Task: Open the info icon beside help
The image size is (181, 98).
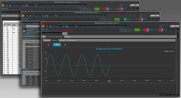Action: point(178,30)
